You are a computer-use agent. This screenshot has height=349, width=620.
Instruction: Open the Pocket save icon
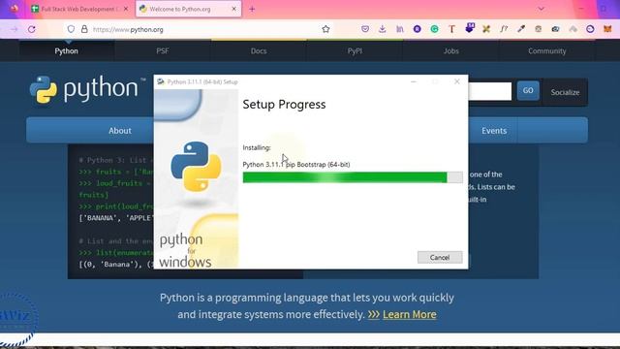(365, 29)
